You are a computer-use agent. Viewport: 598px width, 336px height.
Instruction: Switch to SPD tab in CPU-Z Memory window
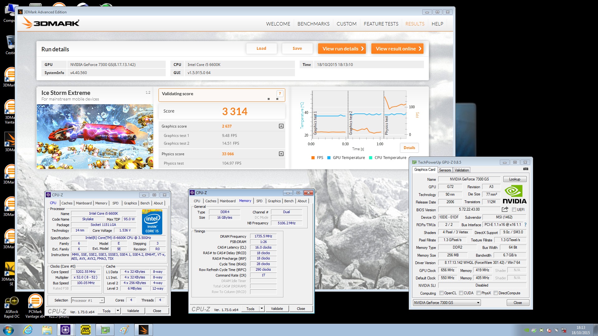point(259,201)
